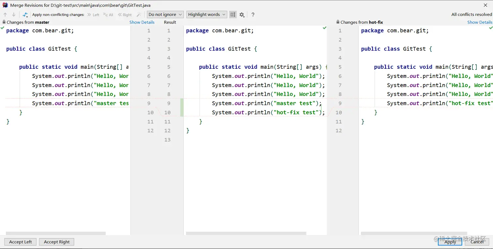Apply non-conflicting changes from Left

click(x=93, y=15)
